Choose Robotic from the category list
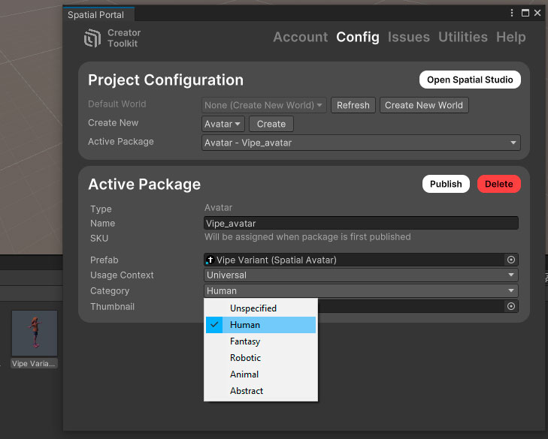Viewport: 548px width, 439px height. point(260,358)
